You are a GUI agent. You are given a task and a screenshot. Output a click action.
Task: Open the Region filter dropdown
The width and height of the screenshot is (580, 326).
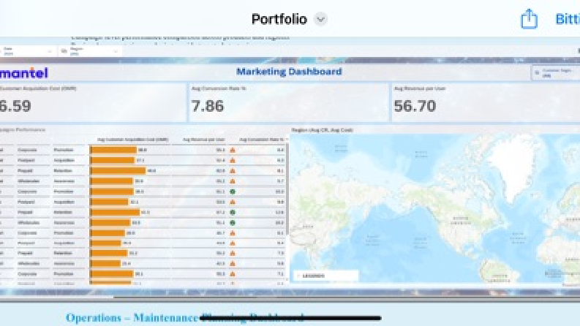pos(90,51)
